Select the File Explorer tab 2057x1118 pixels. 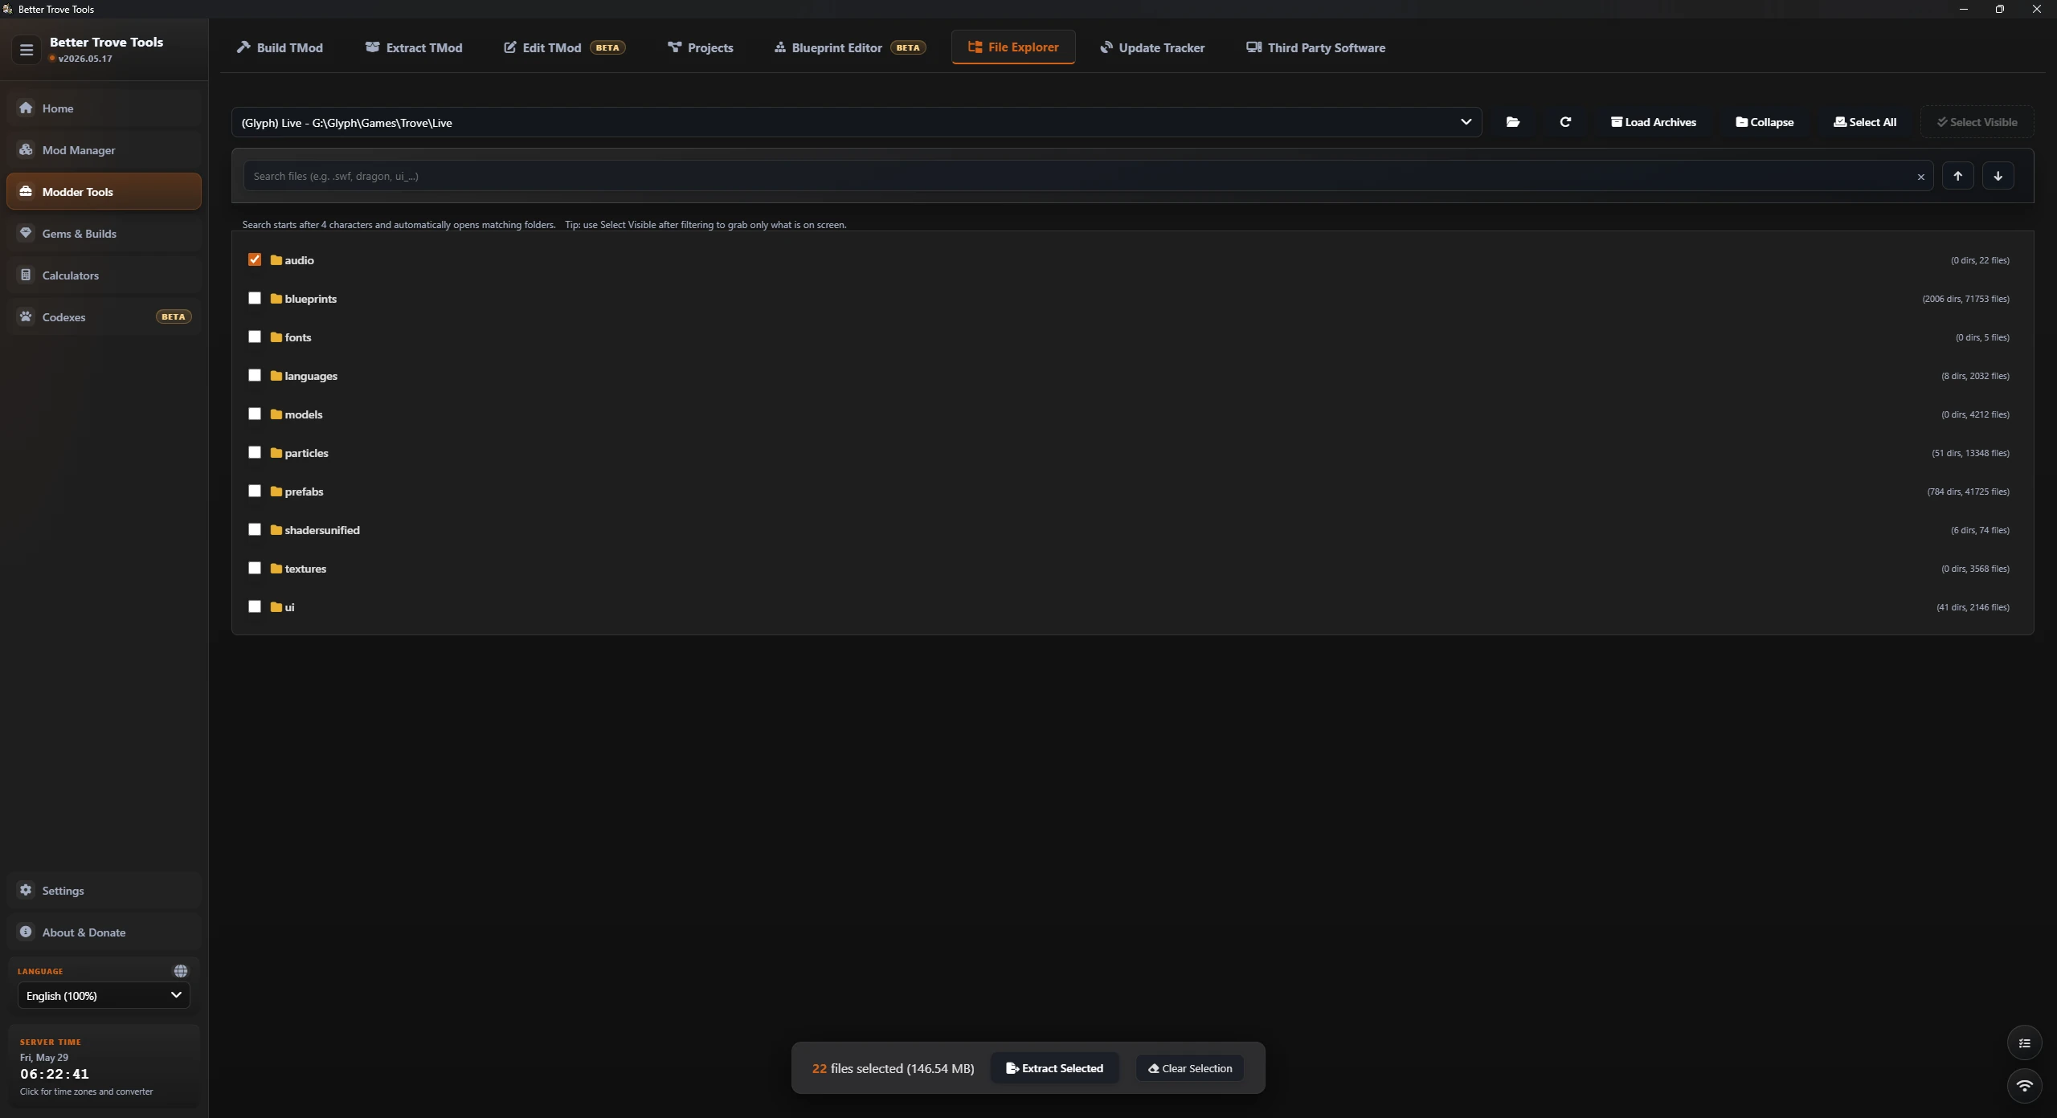pos(1013,47)
